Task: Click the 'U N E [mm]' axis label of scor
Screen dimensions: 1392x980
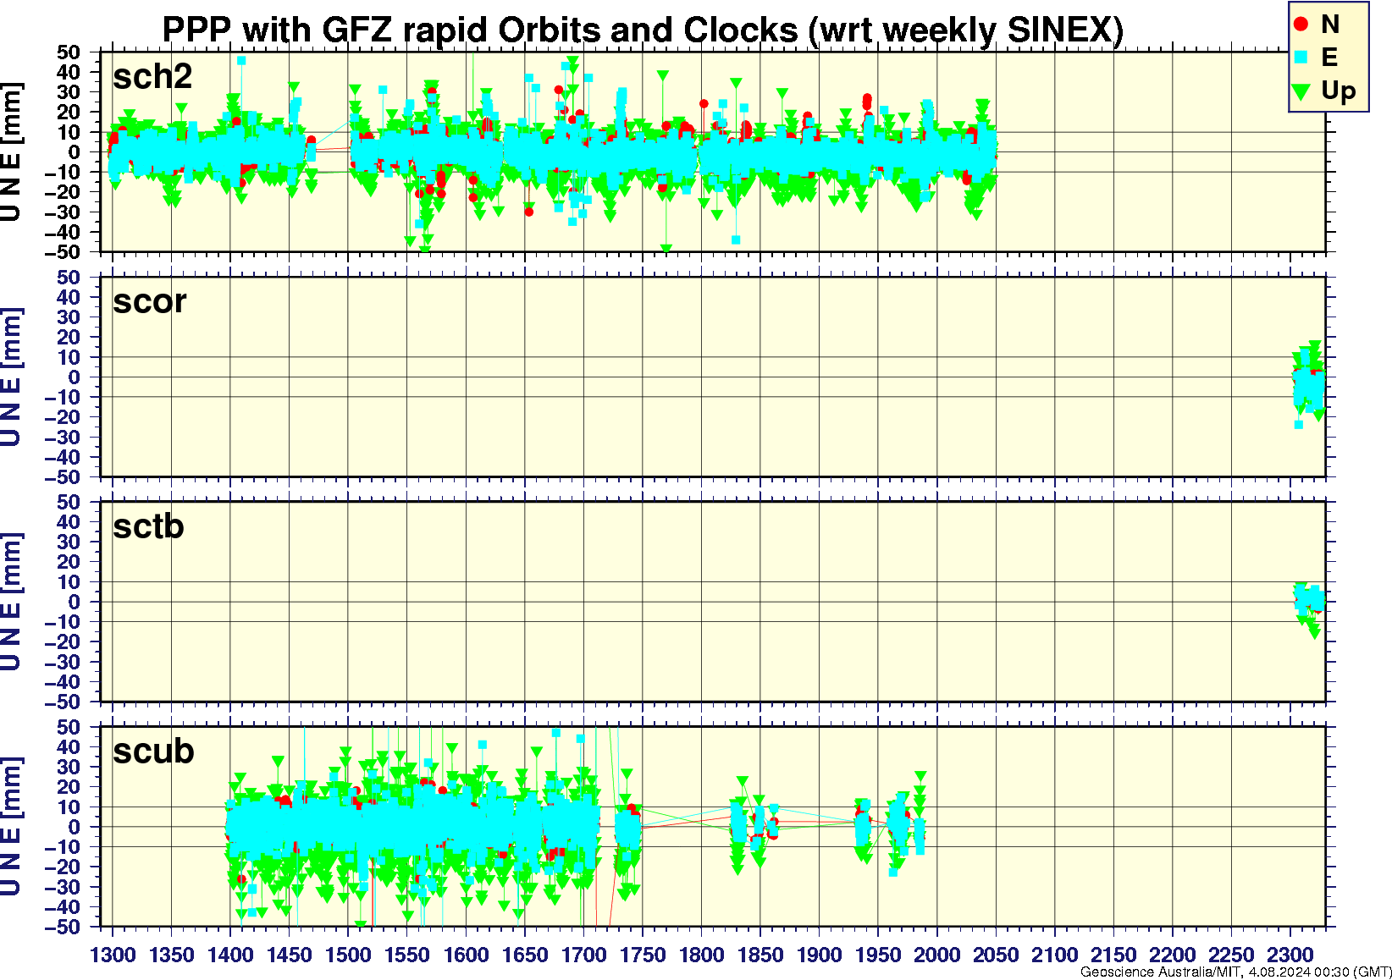Action: point(11,377)
